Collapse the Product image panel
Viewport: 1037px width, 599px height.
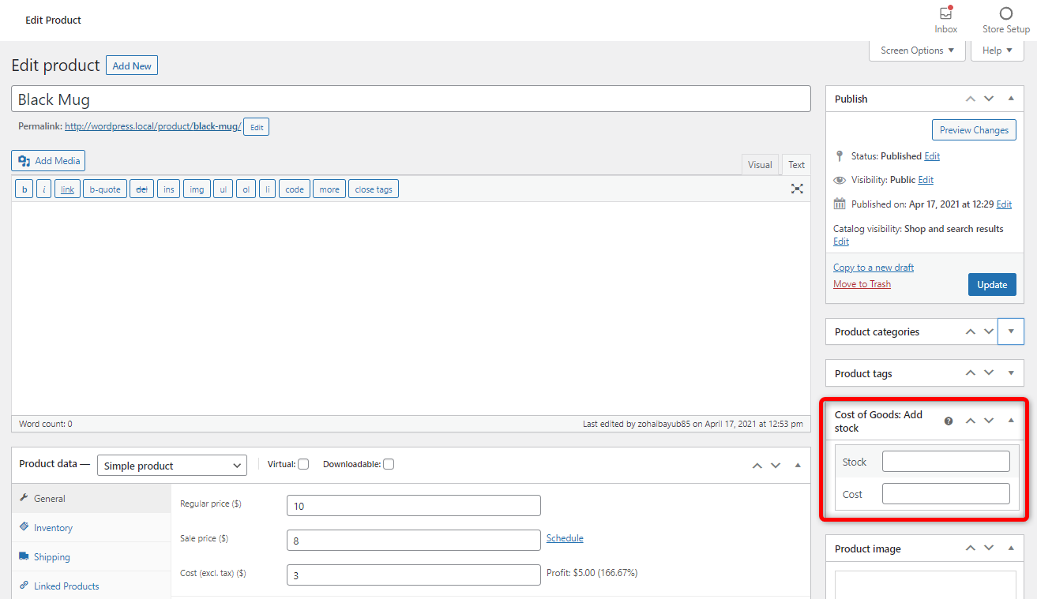point(1011,548)
